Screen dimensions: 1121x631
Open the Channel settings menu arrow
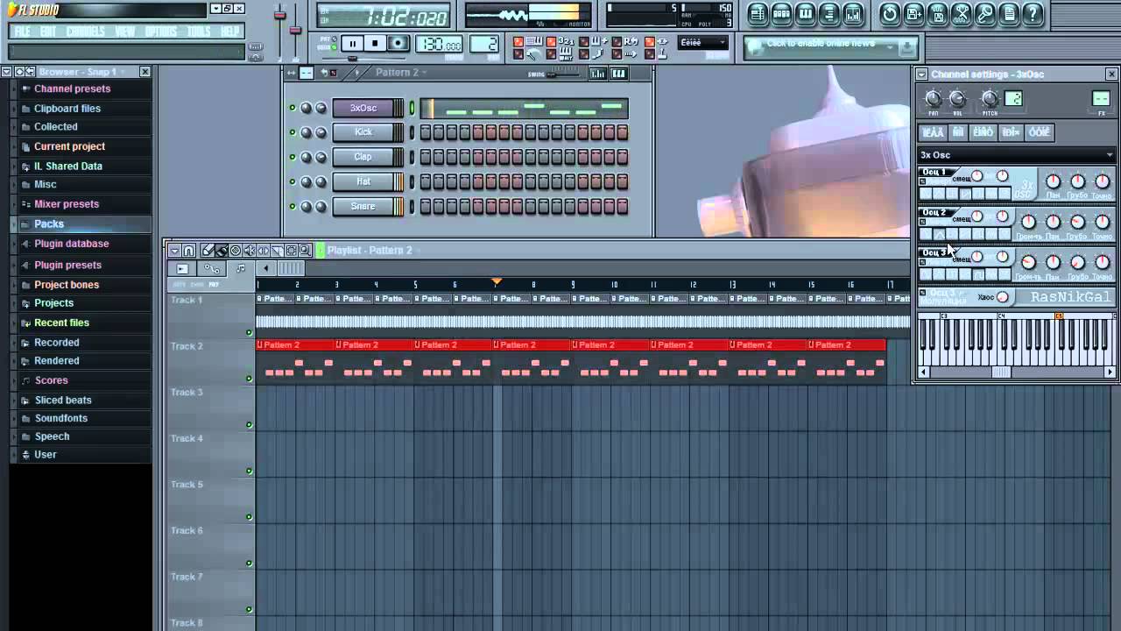point(921,74)
